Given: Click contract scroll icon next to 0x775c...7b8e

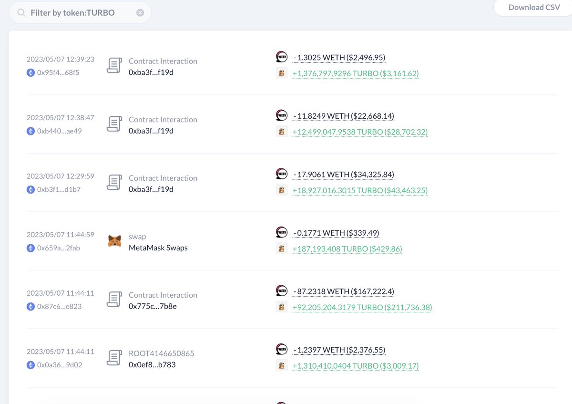Looking at the screenshot, I should (114, 299).
